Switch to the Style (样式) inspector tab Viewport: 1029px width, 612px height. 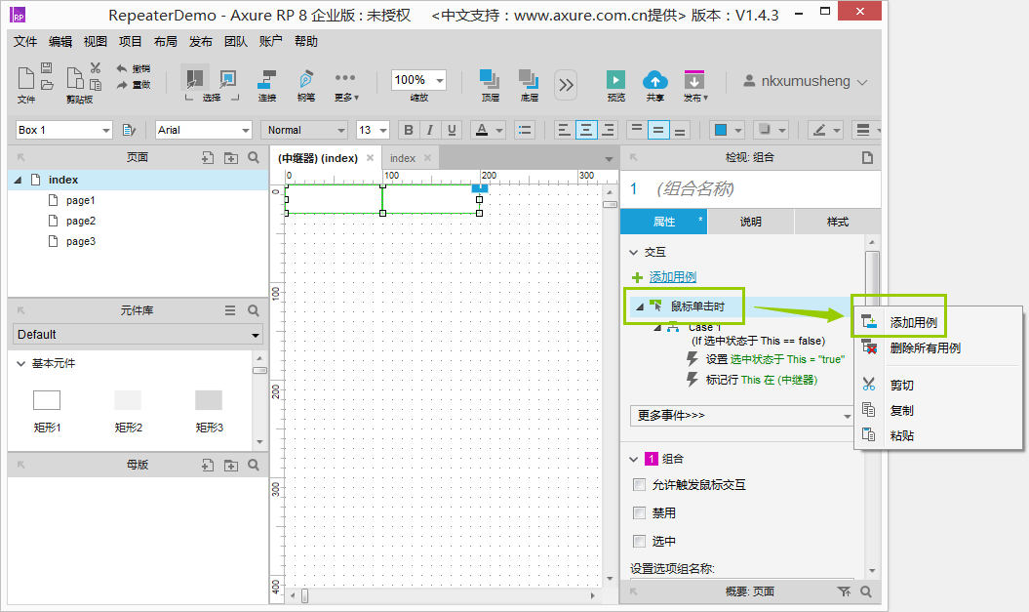(838, 222)
